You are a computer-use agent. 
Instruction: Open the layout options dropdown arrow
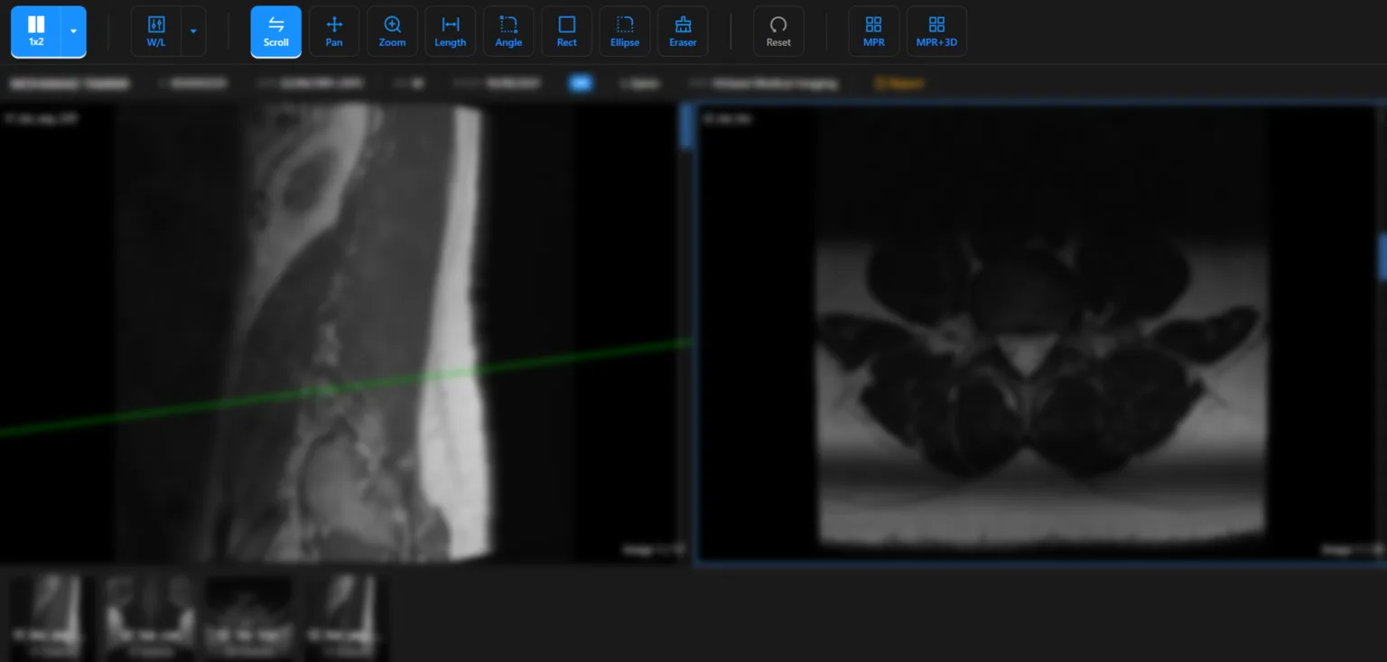(x=74, y=32)
